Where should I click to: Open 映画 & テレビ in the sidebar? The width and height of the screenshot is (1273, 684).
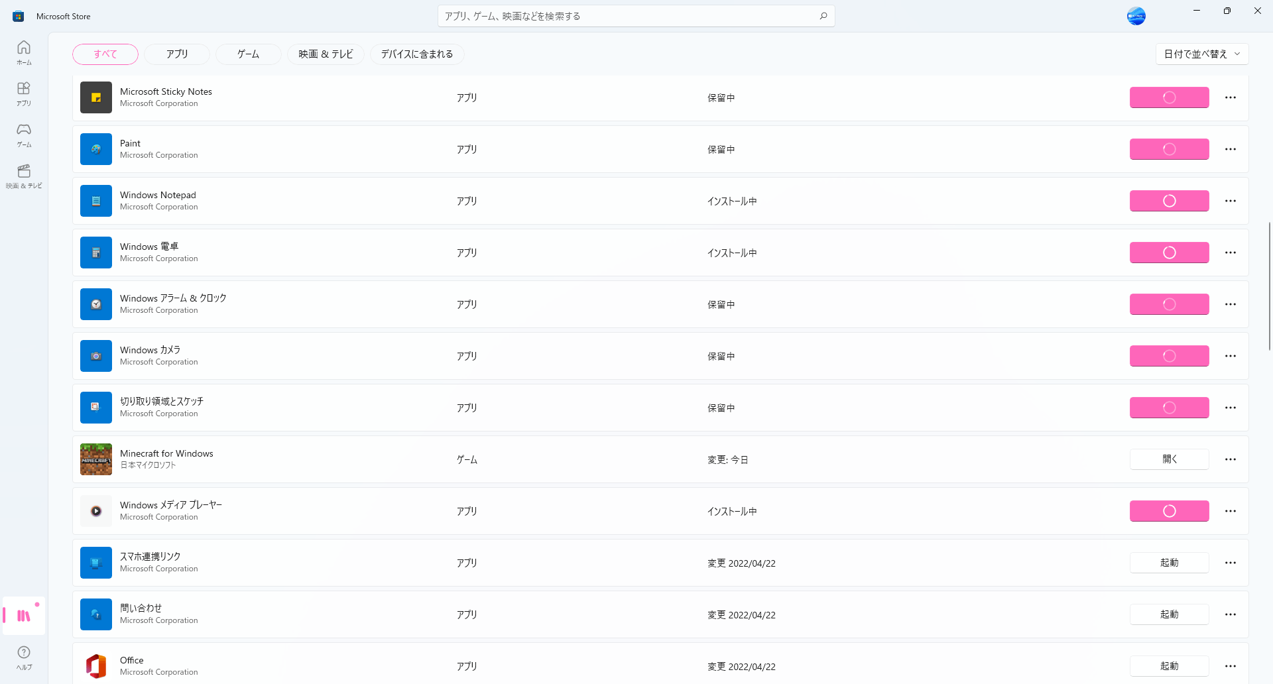24,176
